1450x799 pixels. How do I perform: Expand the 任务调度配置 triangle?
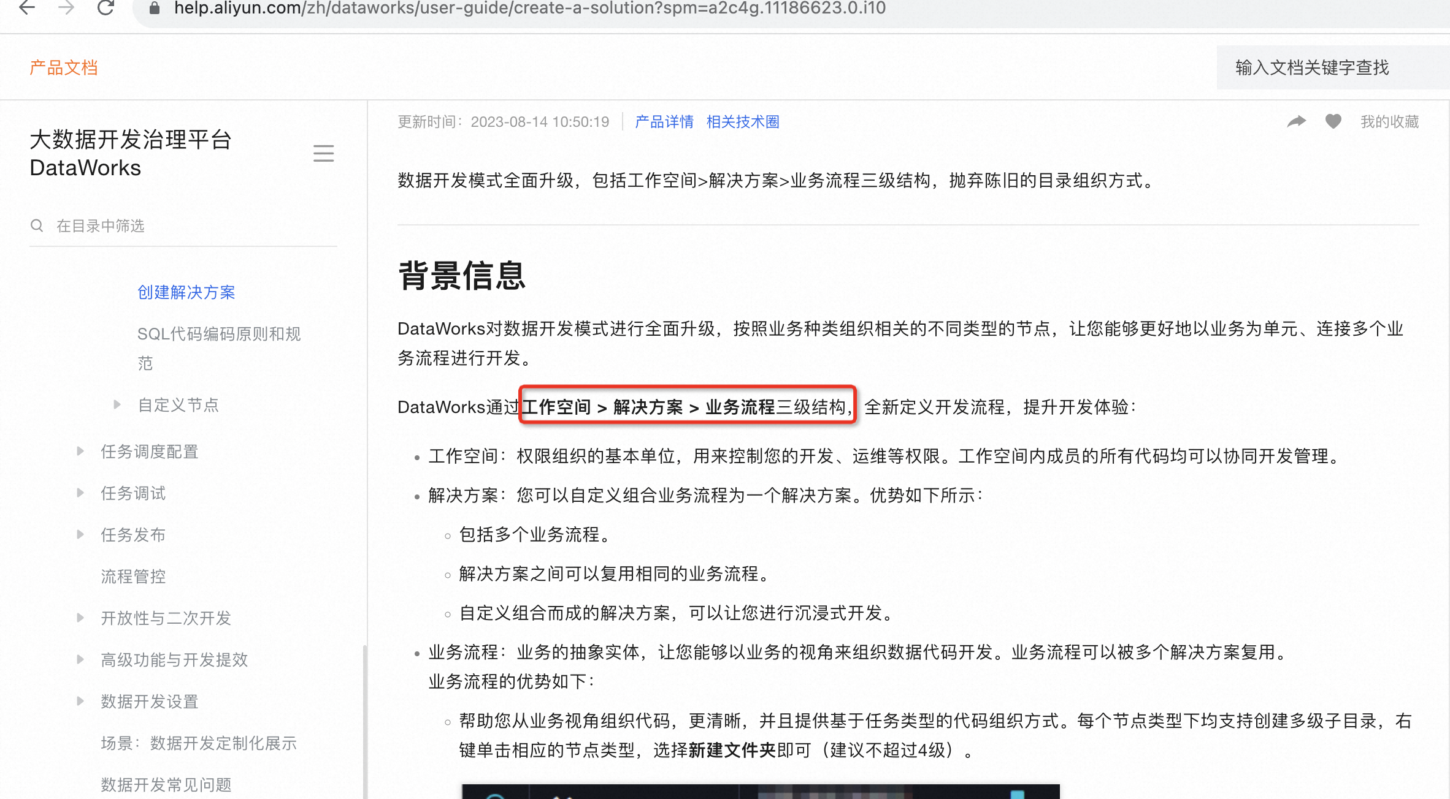click(80, 451)
